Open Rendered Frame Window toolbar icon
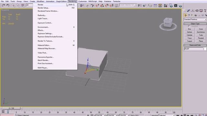 tap(176, 5)
